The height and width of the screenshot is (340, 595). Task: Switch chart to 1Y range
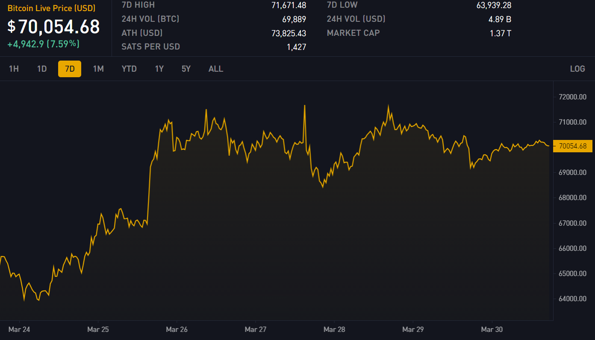click(159, 69)
